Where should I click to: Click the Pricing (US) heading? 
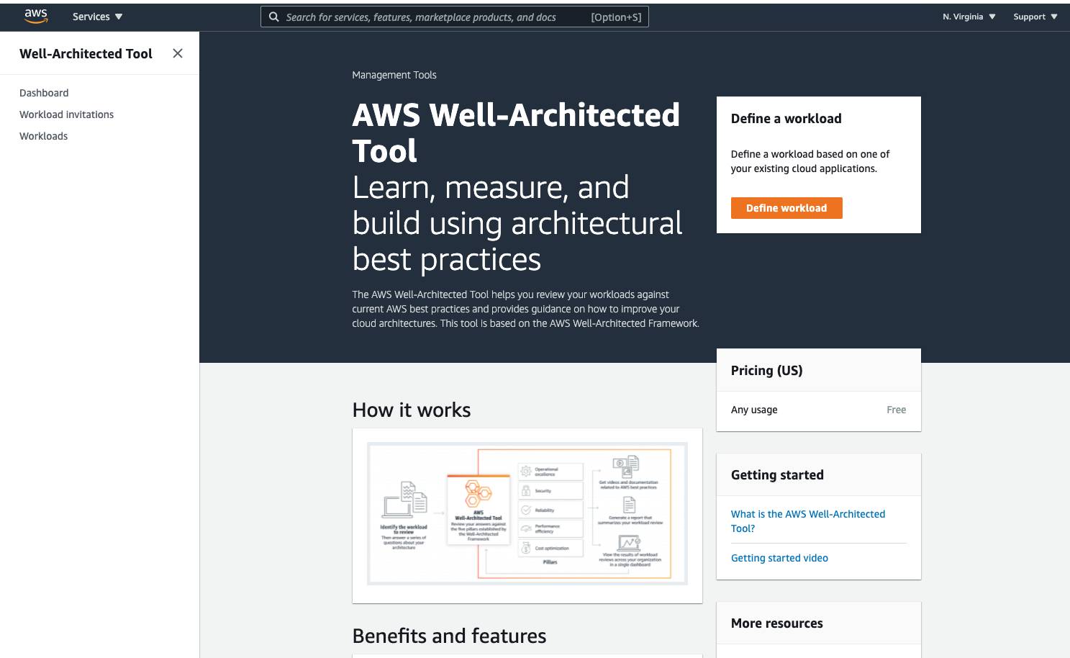pos(766,370)
